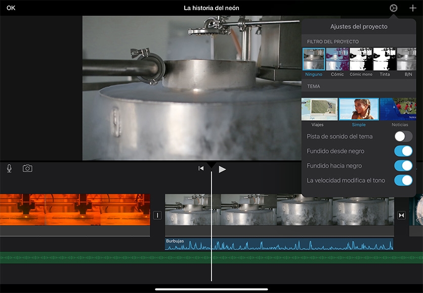Open project settings gear icon
The image size is (423, 293).
click(x=393, y=8)
